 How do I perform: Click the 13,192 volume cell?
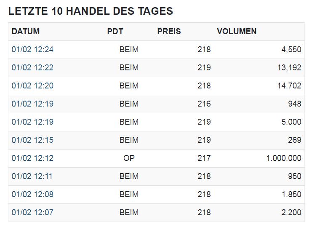pos(289,68)
